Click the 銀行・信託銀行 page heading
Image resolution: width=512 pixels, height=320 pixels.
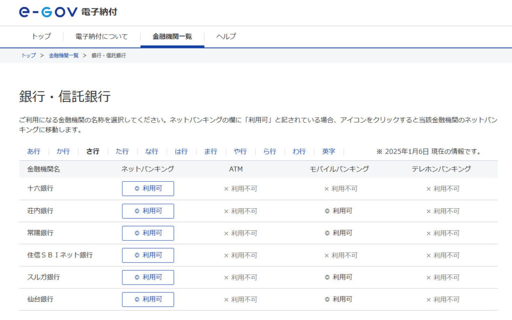point(65,96)
